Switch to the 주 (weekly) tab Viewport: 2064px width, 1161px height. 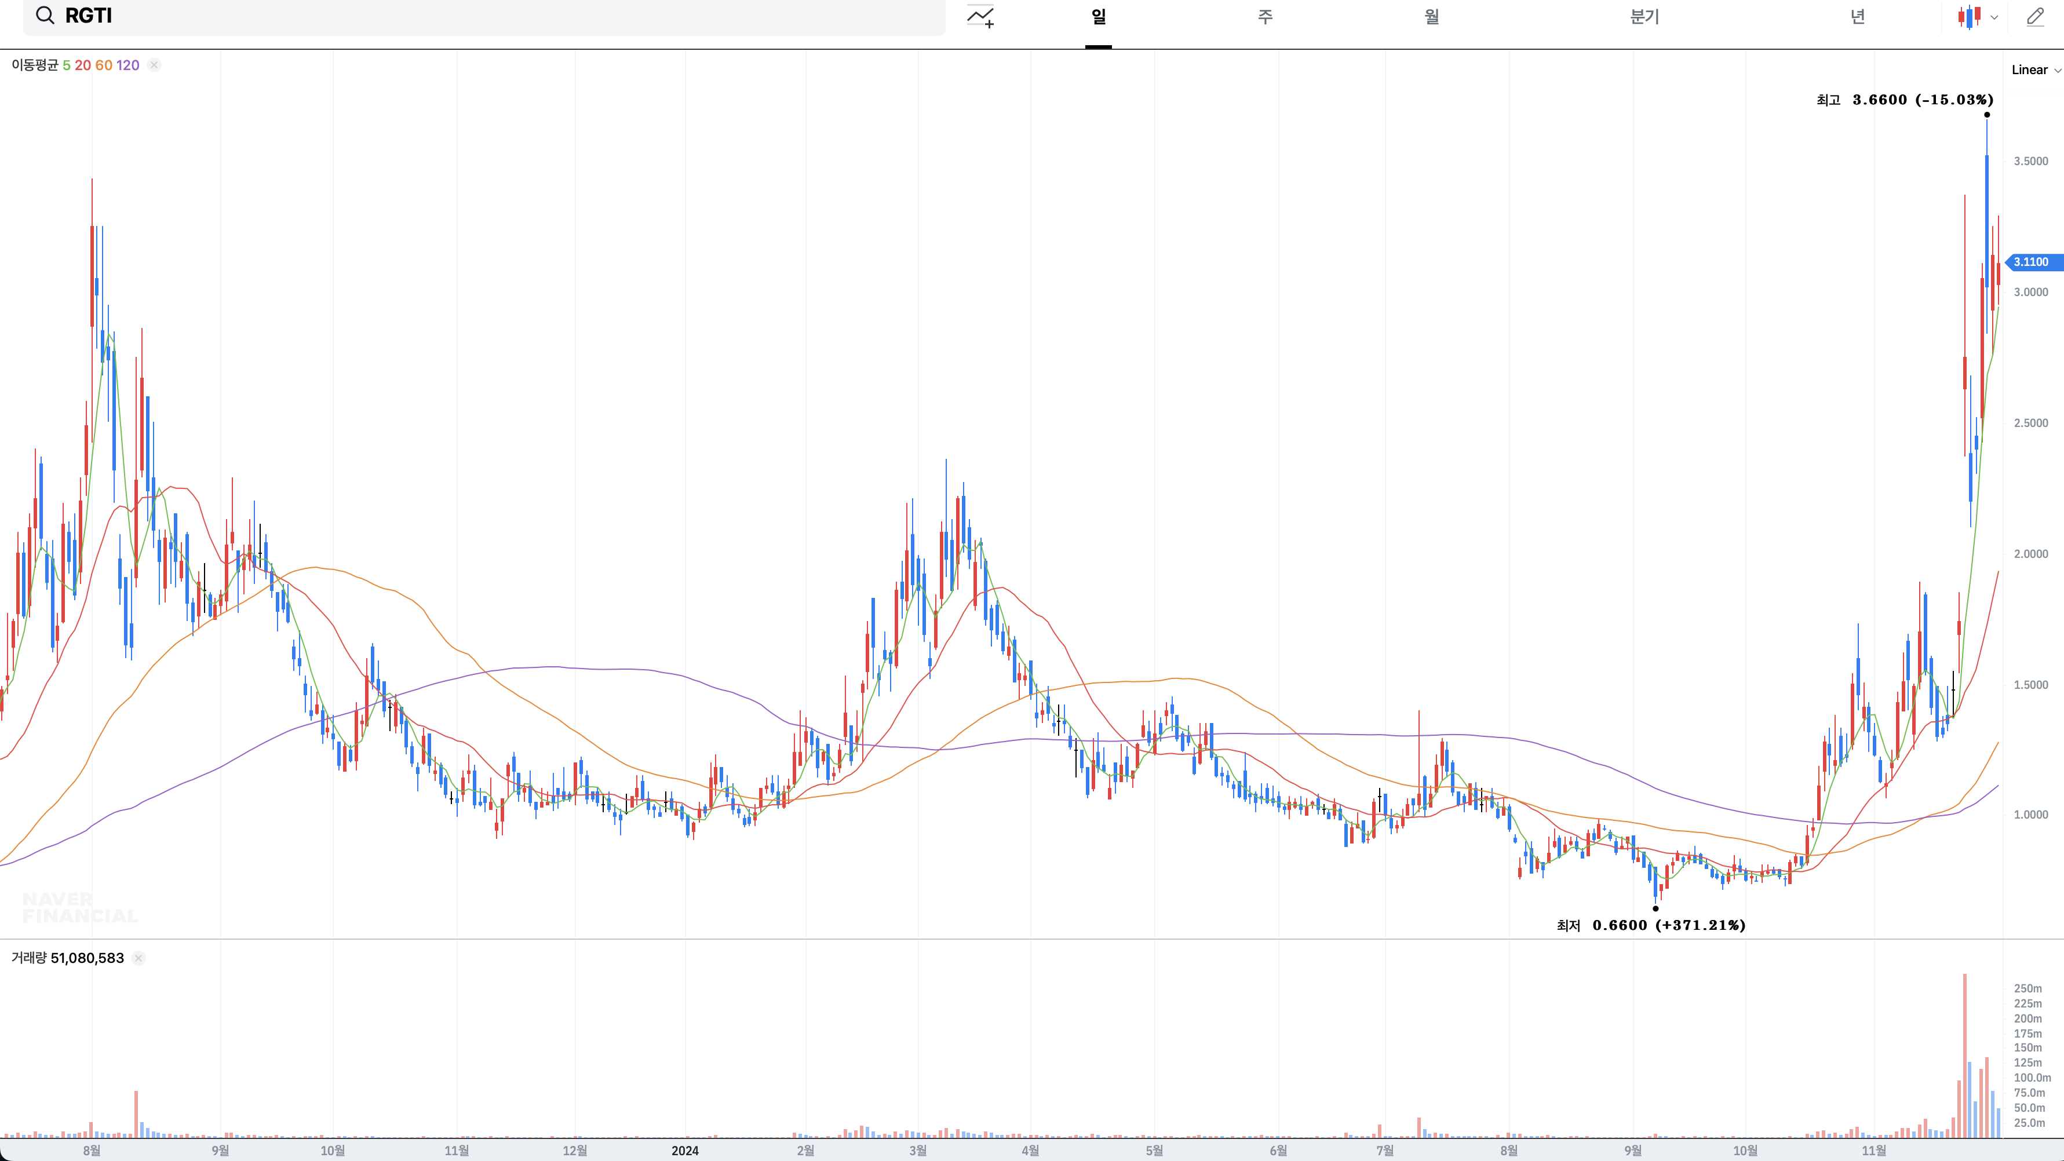[1264, 17]
